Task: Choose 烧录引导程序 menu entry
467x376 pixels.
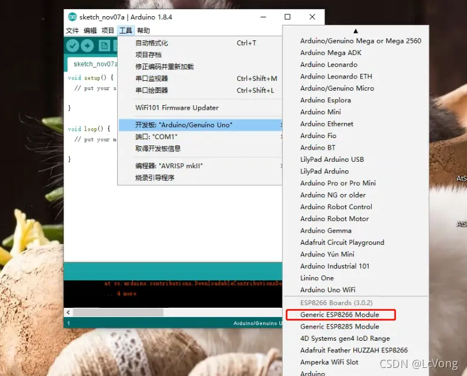Action: click(200, 178)
